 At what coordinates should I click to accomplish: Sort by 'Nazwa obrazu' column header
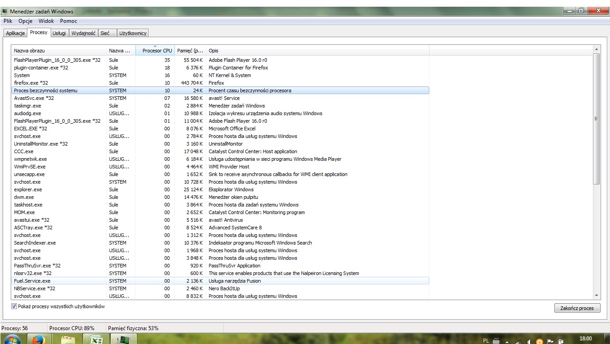tap(59, 51)
